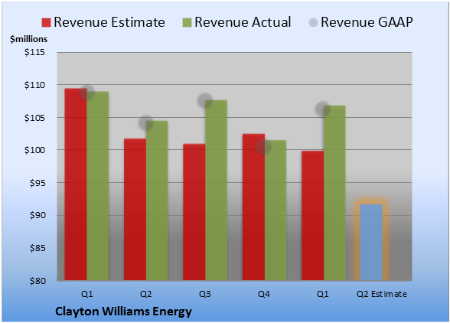Select the Revenue Estimate legend label

point(109,22)
